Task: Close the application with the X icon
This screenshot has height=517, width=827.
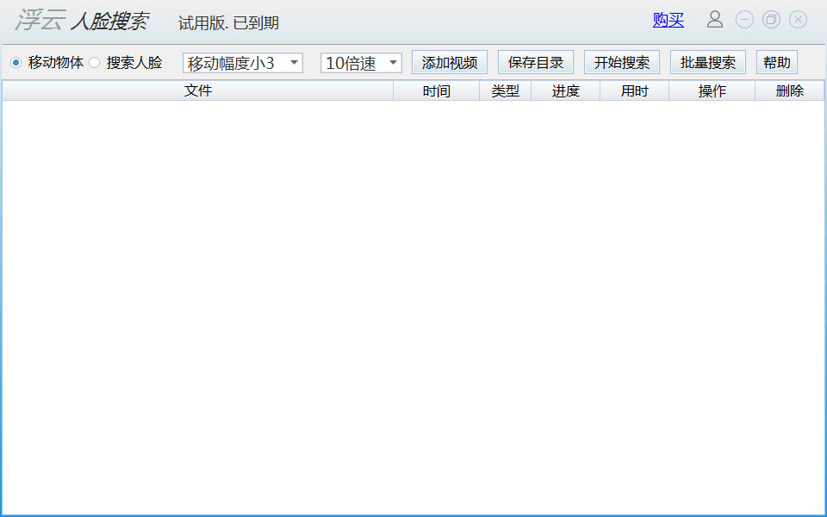Action: coord(798,20)
